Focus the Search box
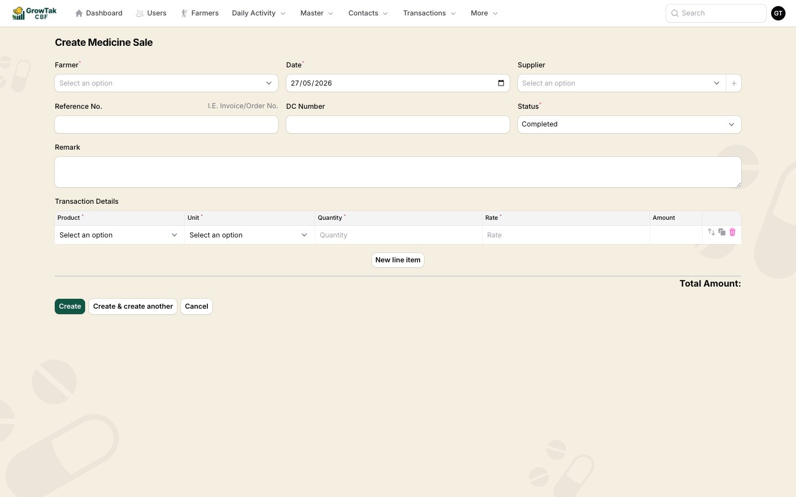Screen dimensions: 796x497 [716, 13]
